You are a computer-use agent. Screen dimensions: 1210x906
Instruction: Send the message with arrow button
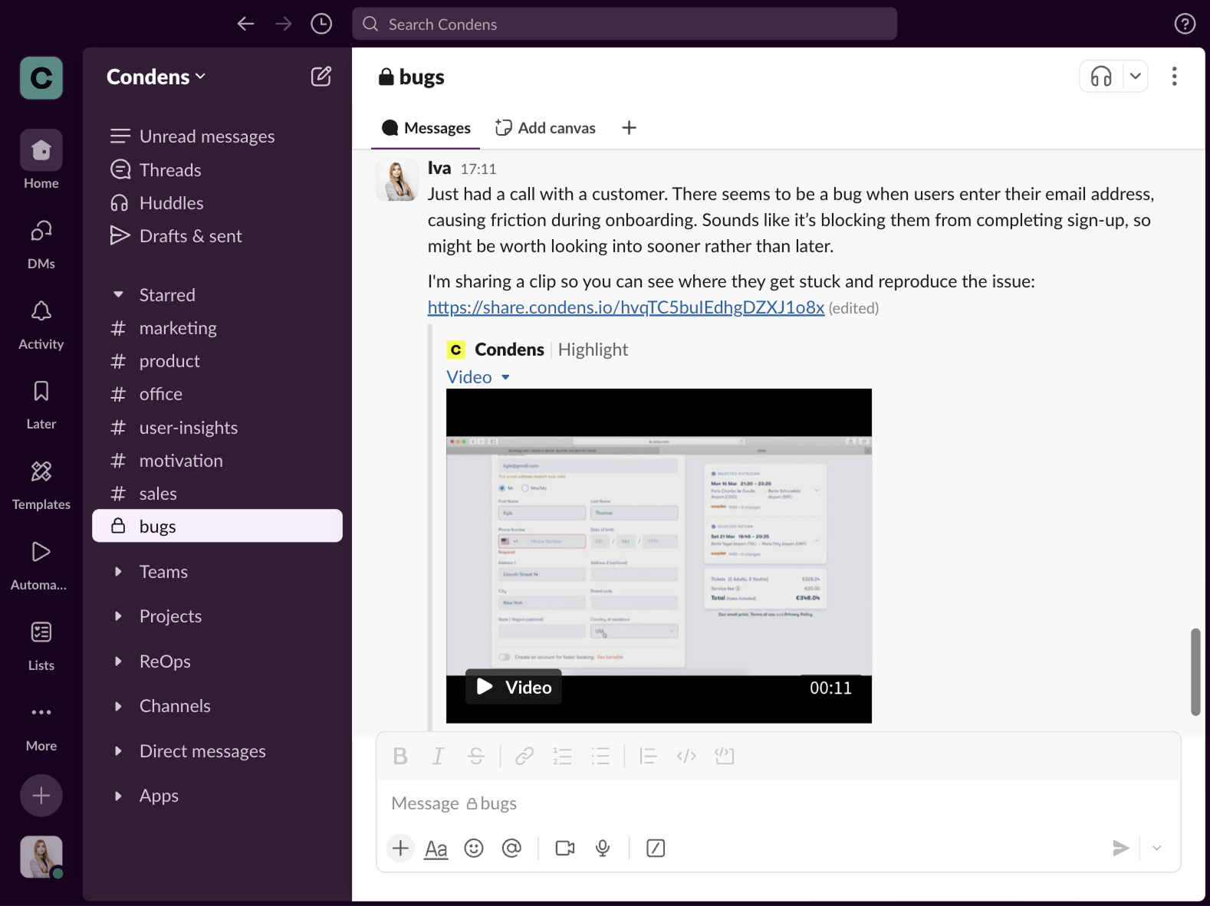tap(1120, 848)
